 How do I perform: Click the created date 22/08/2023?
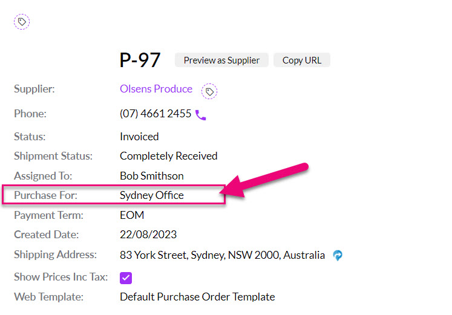click(148, 235)
